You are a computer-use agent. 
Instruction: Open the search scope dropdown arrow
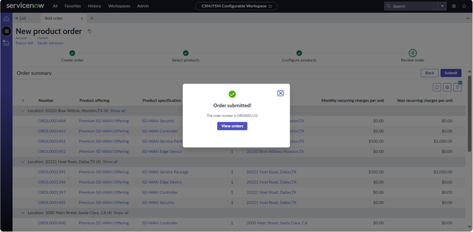(x=443, y=6)
